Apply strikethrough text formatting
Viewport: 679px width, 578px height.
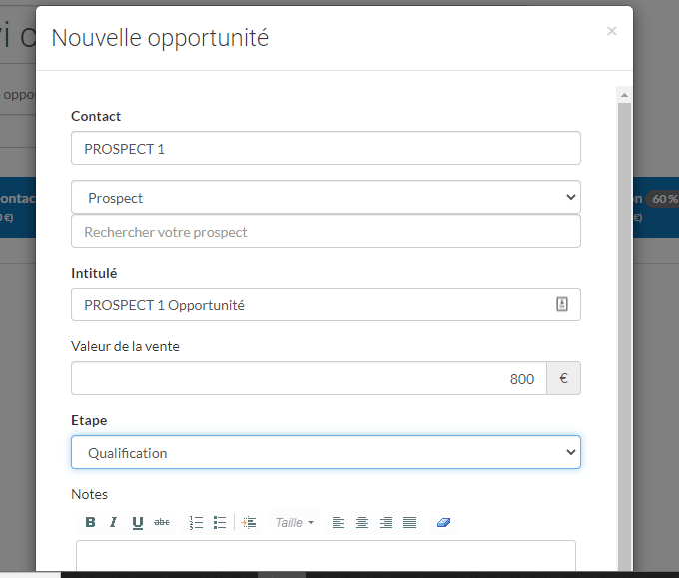[162, 522]
